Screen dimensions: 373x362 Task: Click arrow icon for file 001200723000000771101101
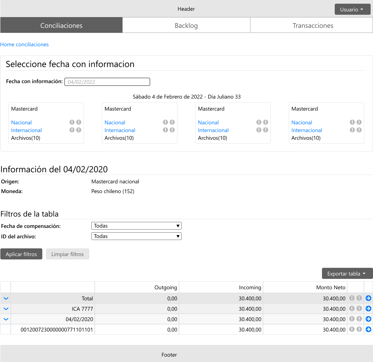[368, 329]
